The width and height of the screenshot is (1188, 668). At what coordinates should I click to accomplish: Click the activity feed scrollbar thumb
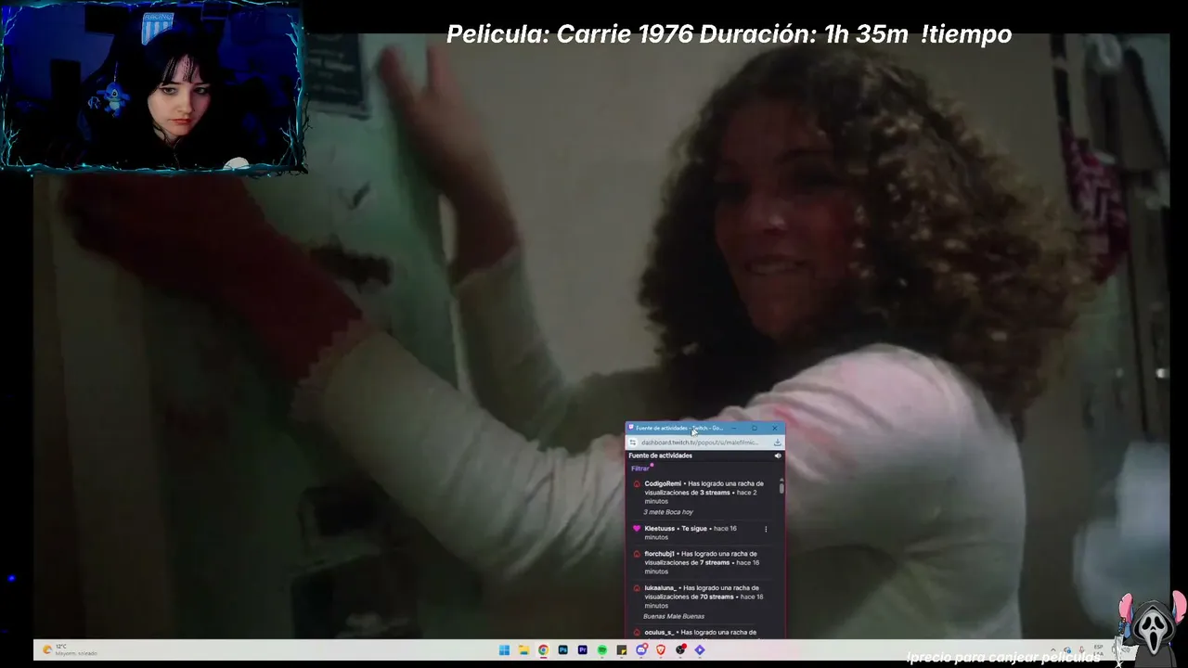[x=781, y=486]
